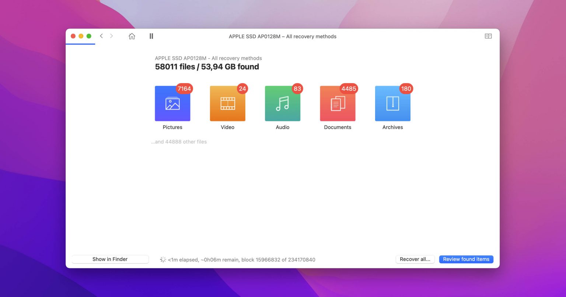Pause the scan with the pause icon
Screen dimensions: 566x297
(151, 36)
